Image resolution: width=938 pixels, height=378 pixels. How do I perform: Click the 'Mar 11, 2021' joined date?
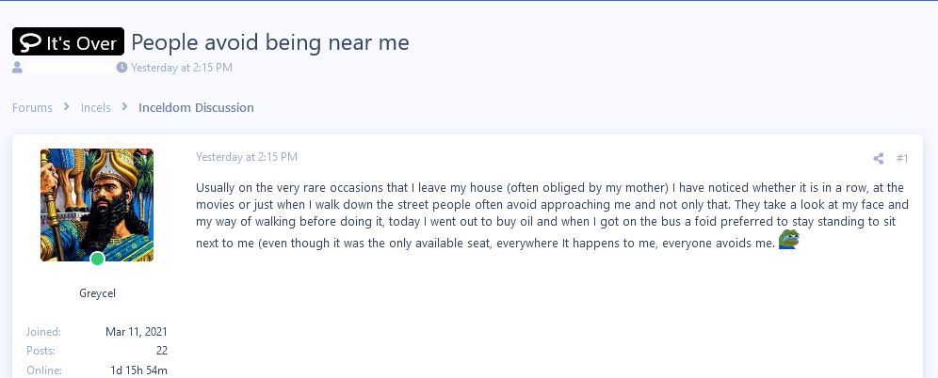pyautogui.click(x=137, y=332)
